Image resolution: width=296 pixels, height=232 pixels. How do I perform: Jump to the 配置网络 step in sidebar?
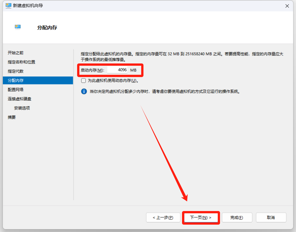(x=16, y=90)
